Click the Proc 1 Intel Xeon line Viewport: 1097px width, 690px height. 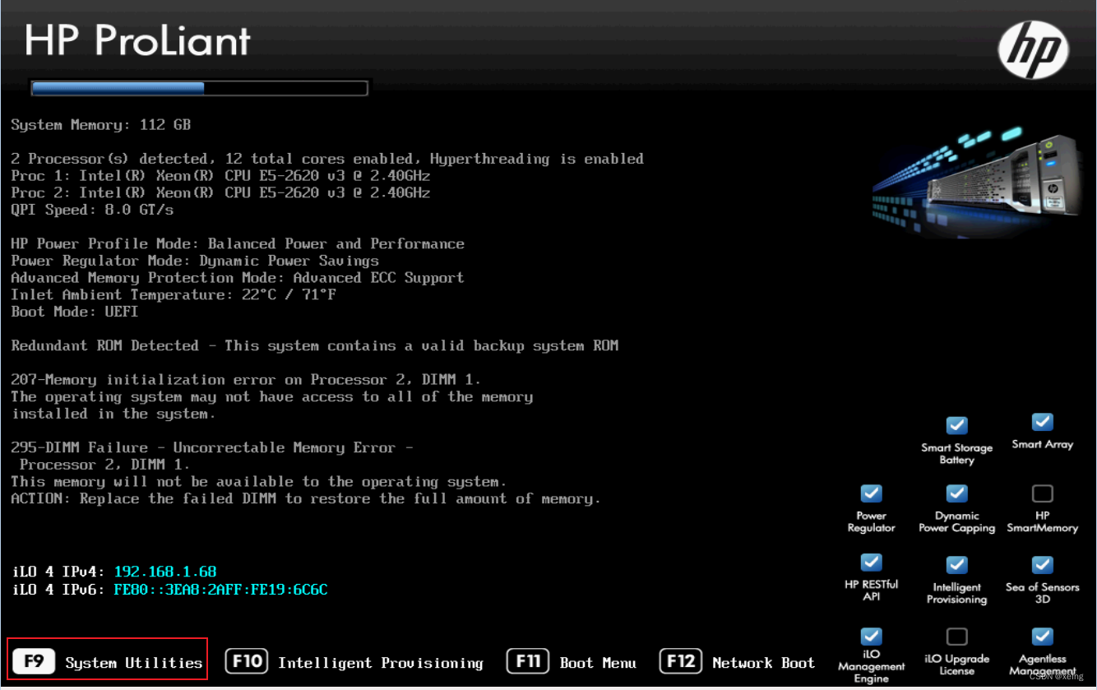(220, 175)
